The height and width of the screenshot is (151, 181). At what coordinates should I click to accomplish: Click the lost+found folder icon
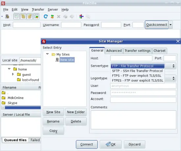point(19,80)
